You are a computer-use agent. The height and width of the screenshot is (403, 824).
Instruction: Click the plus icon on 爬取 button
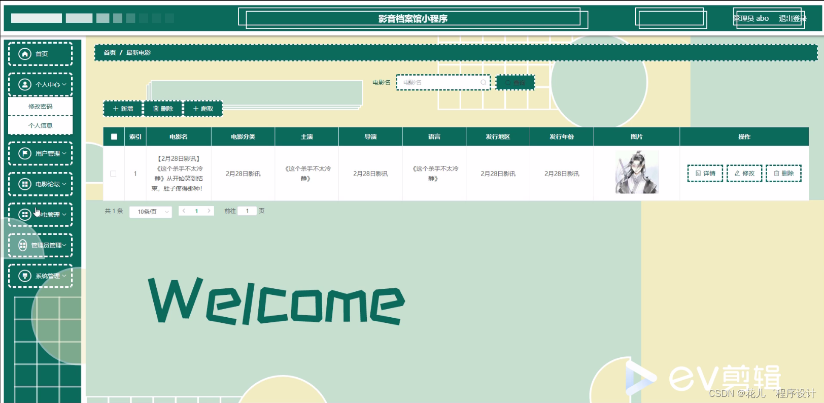[x=196, y=109]
